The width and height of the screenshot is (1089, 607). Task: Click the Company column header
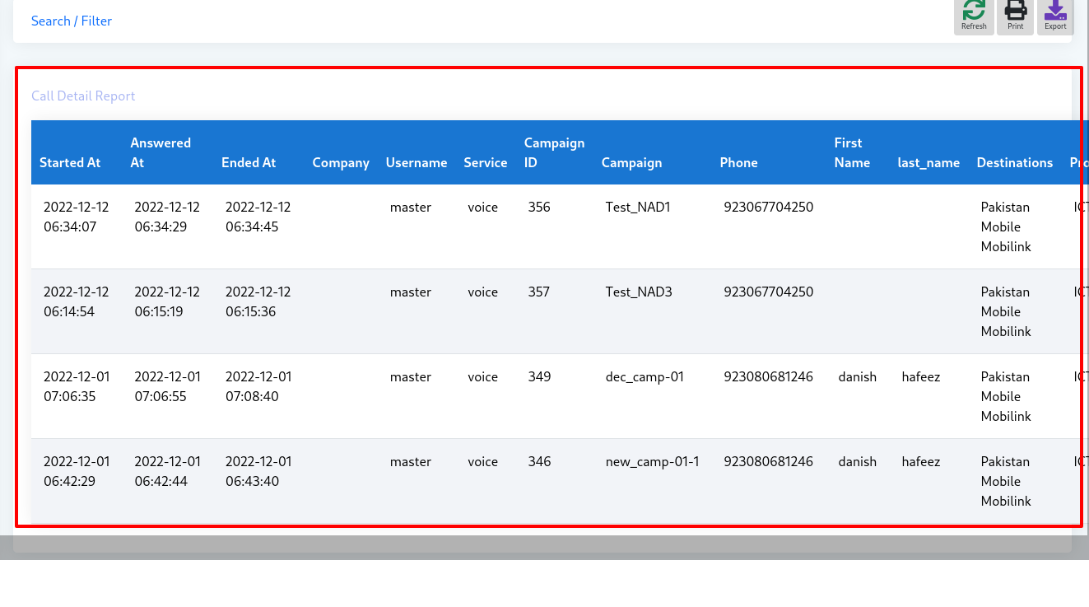click(341, 162)
